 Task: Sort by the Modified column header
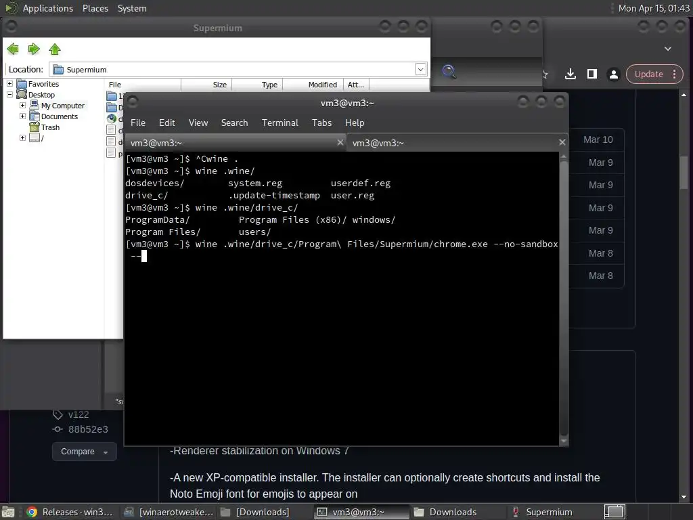click(x=313, y=85)
